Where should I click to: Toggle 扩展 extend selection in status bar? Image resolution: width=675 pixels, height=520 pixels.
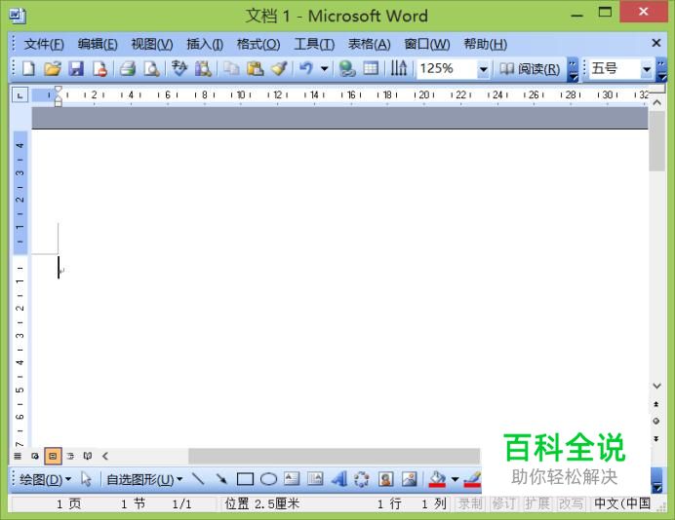coord(536,503)
